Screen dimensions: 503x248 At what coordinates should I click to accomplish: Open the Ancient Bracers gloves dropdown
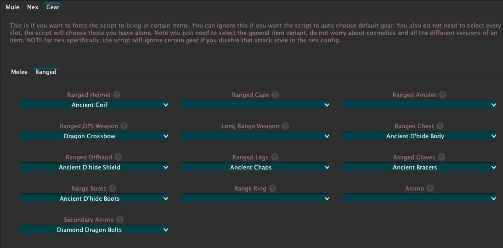click(419, 167)
